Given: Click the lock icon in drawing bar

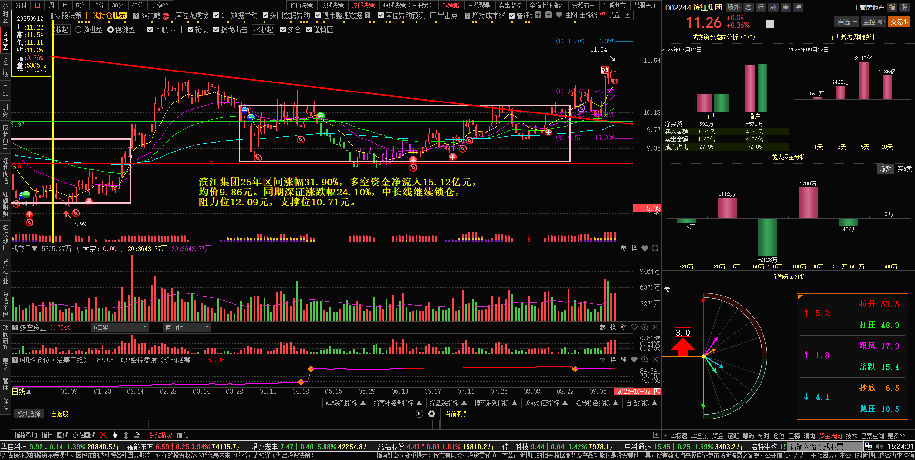Looking at the screenshot, I should (137, 435).
